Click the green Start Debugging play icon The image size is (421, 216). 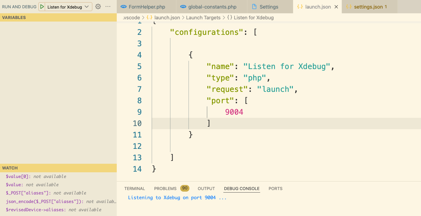click(42, 7)
